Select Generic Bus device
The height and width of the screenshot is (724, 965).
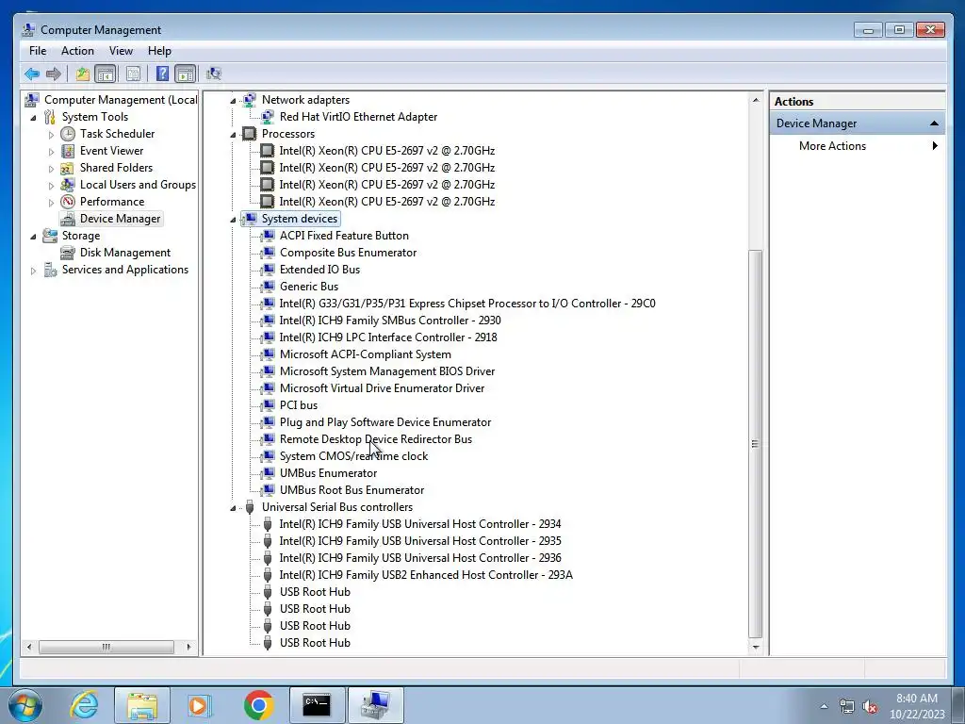308,287
